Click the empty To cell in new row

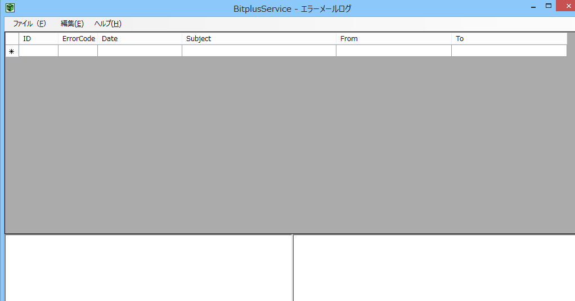click(509, 51)
